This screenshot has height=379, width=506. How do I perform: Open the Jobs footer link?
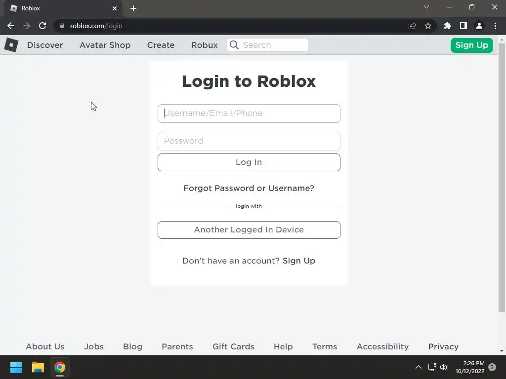(94, 346)
